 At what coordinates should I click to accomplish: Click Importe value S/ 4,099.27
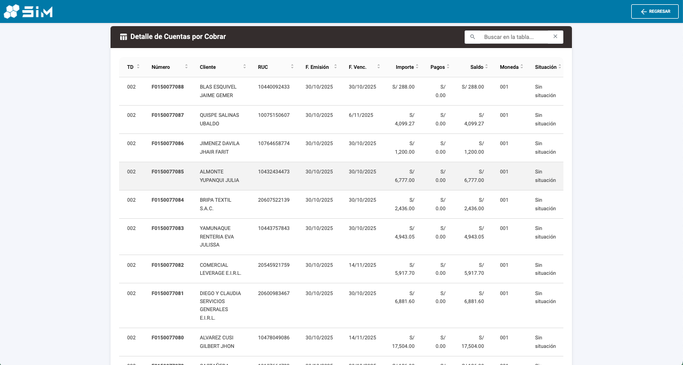pyautogui.click(x=405, y=120)
